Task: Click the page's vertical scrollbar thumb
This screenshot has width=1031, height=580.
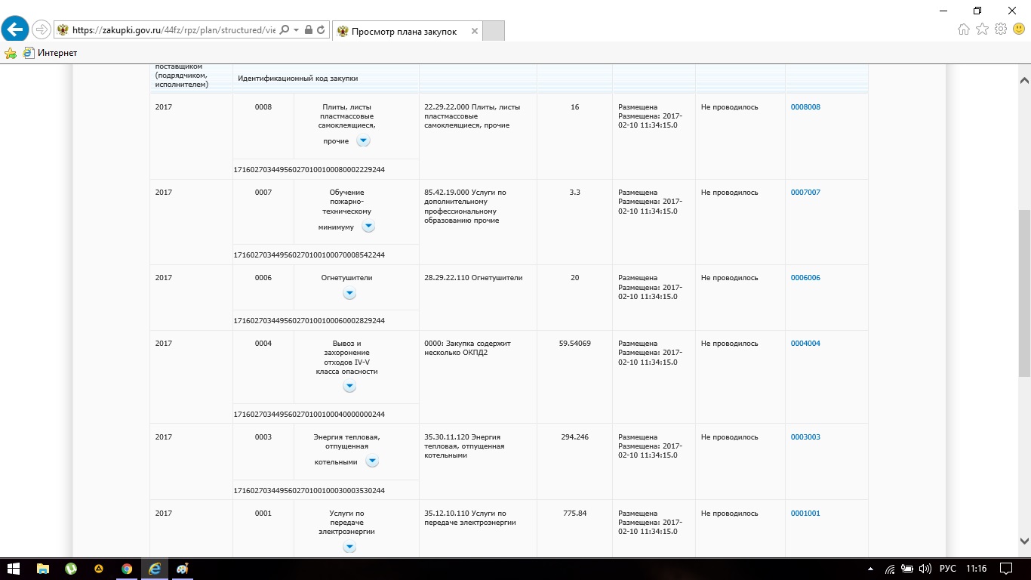Action: (1024, 293)
